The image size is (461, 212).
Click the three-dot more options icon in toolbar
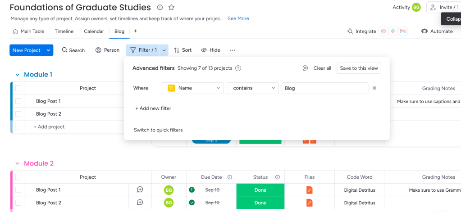(x=233, y=50)
